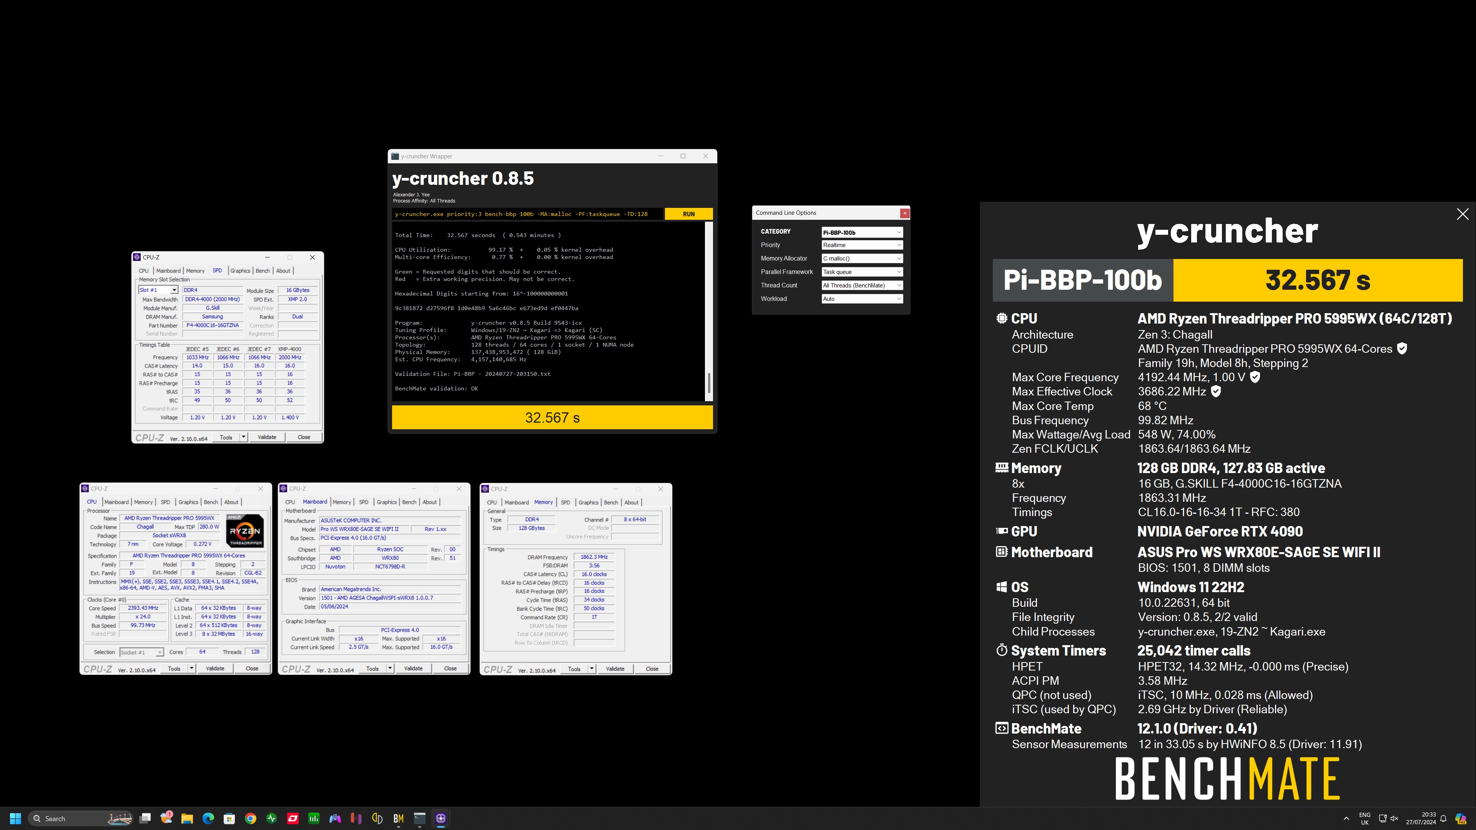Switch to Memory tab in CPU-Z SPD window
Image resolution: width=1476 pixels, height=830 pixels.
[x=195, y=271]
